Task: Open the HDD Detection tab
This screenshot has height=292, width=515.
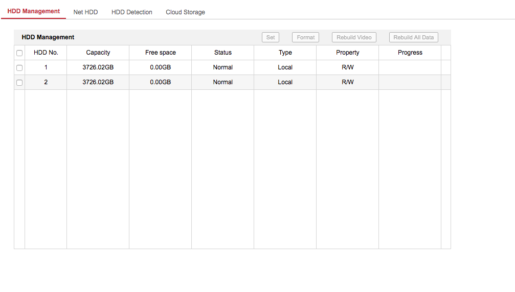Action: click(131, 12)
